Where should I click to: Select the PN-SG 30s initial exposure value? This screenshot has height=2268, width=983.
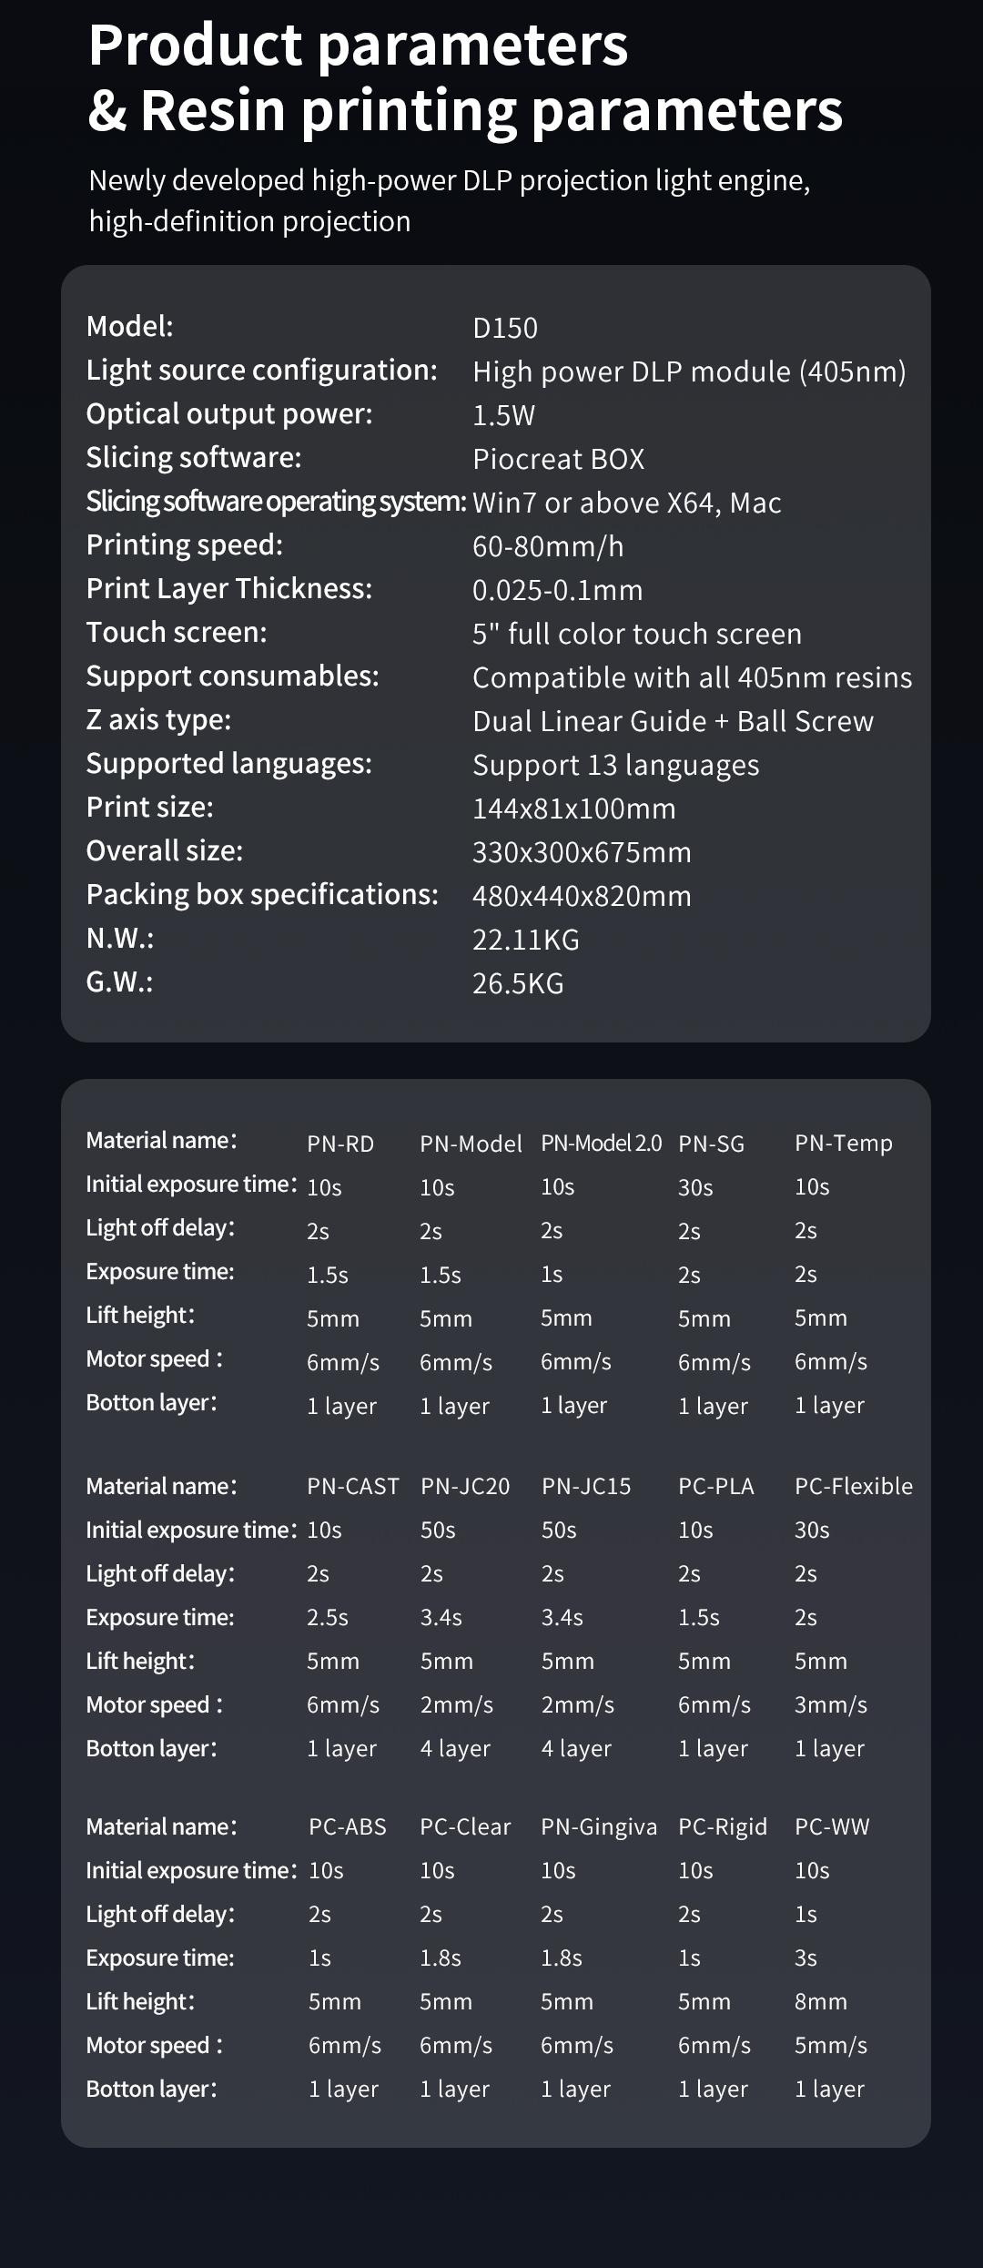click(695, 1187)
